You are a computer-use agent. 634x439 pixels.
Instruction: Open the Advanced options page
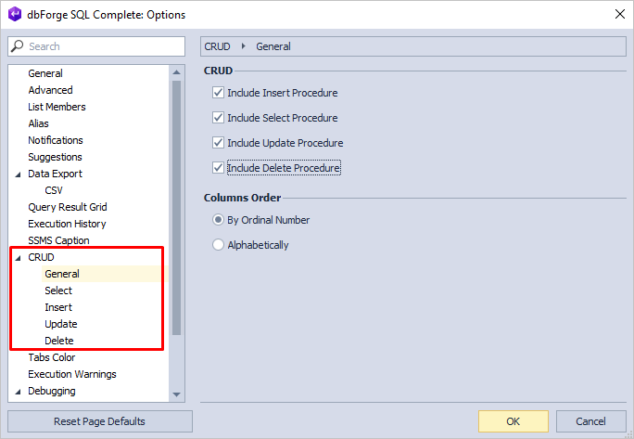(51, 90)
